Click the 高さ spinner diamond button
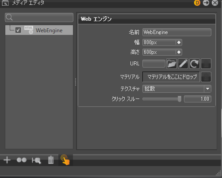Viewport: 222px width, 178px height. click(x=179, y=52)
